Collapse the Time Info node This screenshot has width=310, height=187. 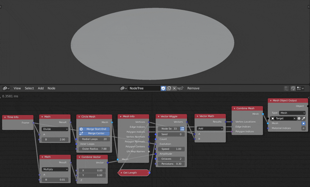click(5, 117)
